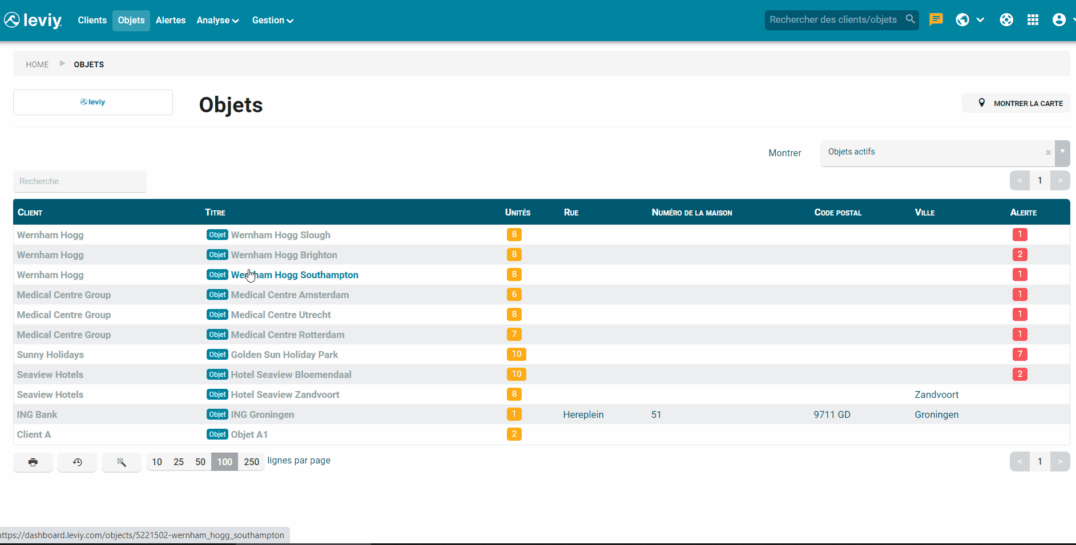1076x545 pixels.
Task: Set 100 lines per page
Action: [x=225, y=462]
